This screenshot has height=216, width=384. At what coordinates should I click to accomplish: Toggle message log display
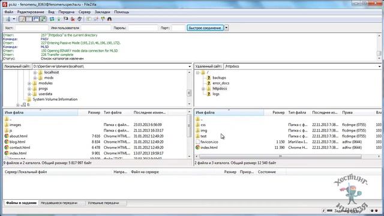point(22,19)
